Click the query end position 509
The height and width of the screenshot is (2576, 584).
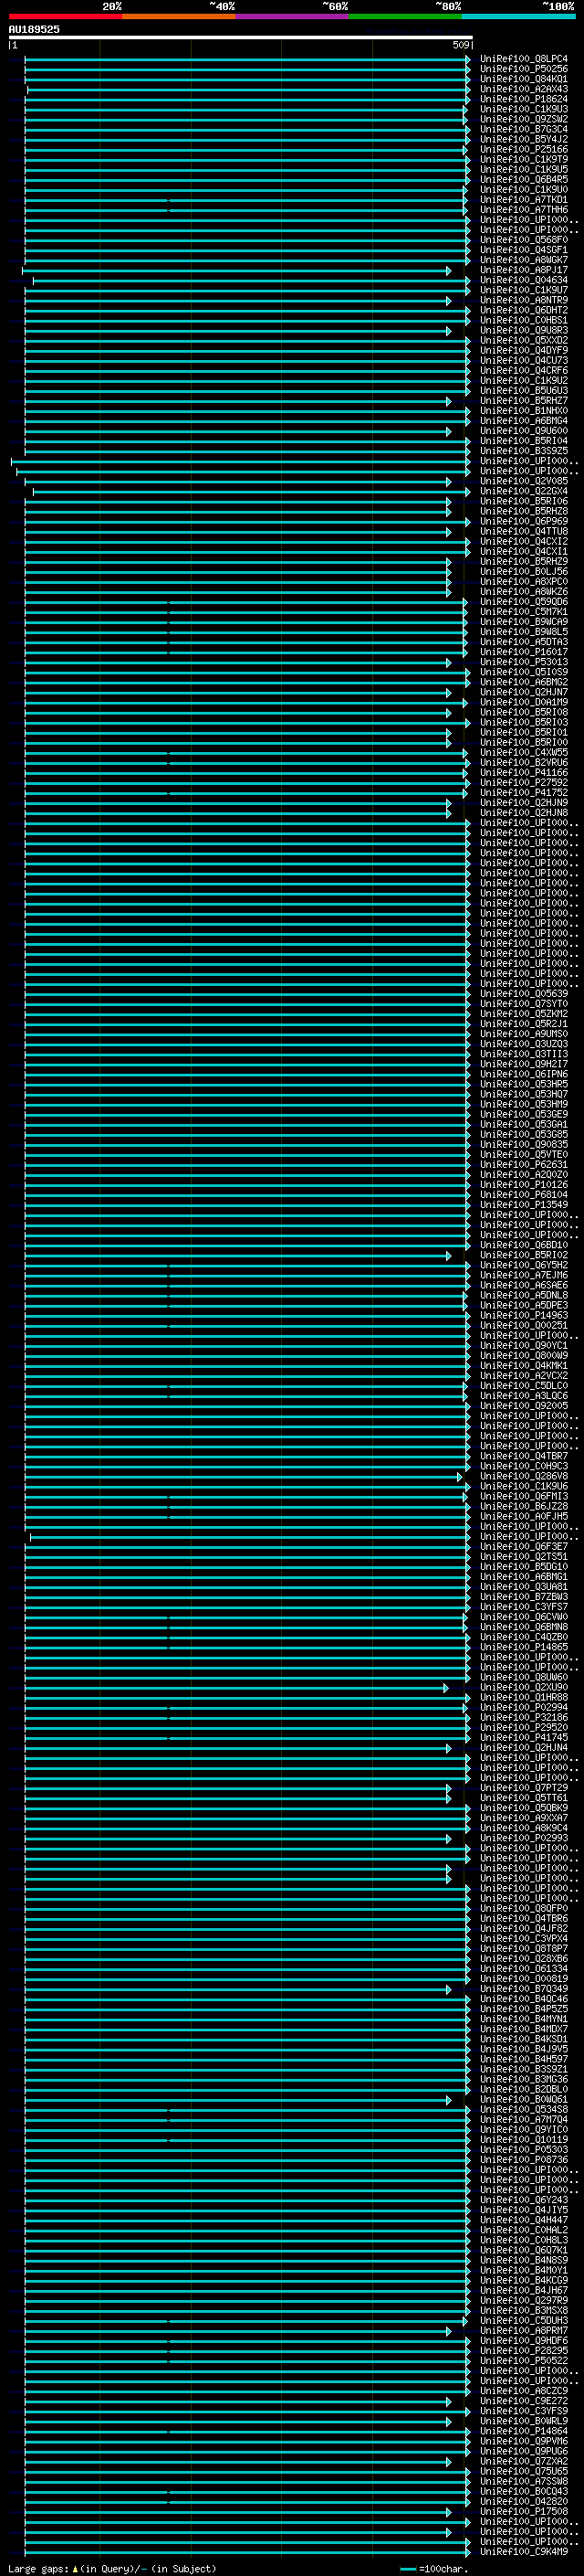click(x=460, y=45)
